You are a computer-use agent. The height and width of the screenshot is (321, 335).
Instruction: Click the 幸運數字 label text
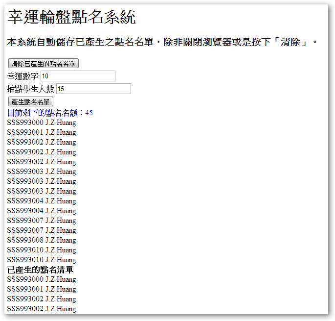[x=23, y=76]
